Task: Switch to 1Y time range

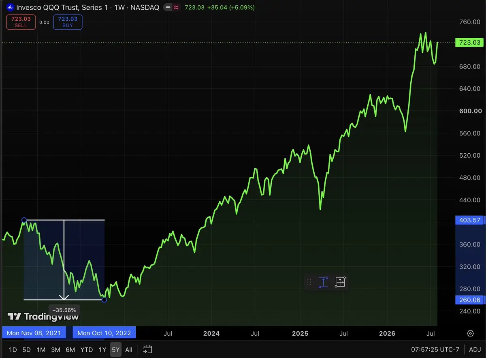Action: 102,349
